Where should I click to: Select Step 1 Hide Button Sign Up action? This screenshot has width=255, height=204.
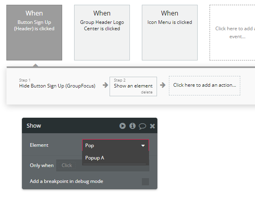pos(57,84)
